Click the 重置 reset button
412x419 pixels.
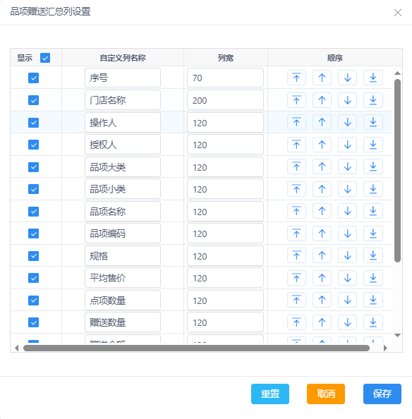click(x=270, y=394)
